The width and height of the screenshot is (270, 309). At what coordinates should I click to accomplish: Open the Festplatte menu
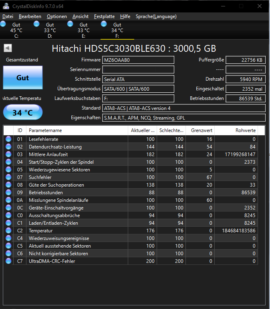(x=104, y=16)
